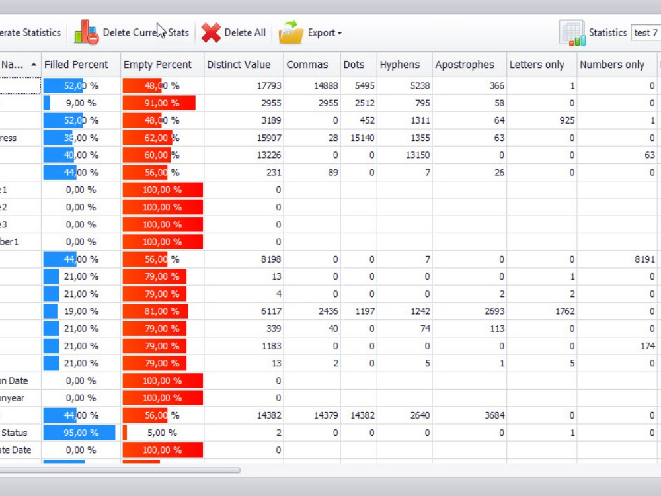661x496 pixels.
Task: Click the Delete Current Stats label
Action: [145, 32]
